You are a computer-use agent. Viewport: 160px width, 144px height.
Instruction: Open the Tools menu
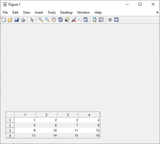(52, 13)
